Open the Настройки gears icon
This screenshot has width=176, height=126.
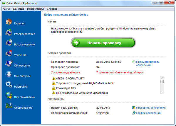(x=9, y=85)
